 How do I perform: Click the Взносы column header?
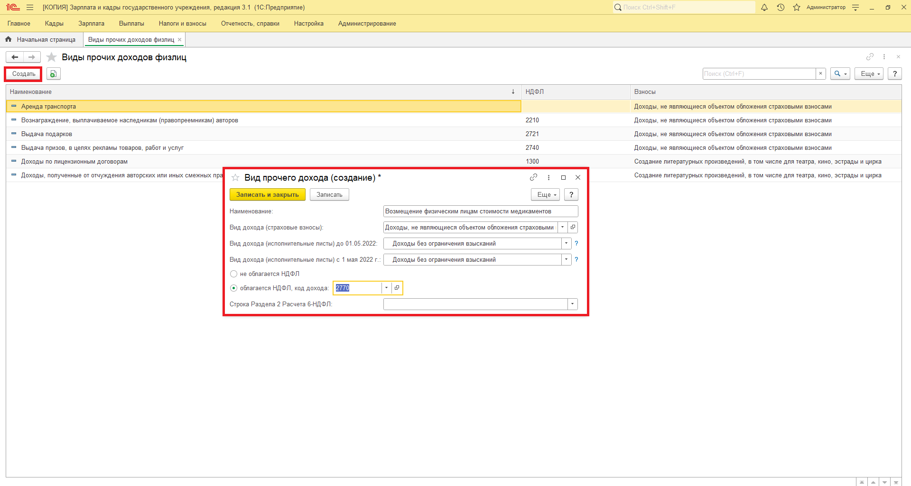766,92
